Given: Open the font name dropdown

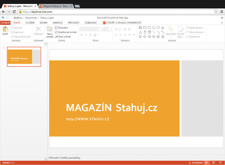Looking at the screenshot, I should [x=100, y=29].
